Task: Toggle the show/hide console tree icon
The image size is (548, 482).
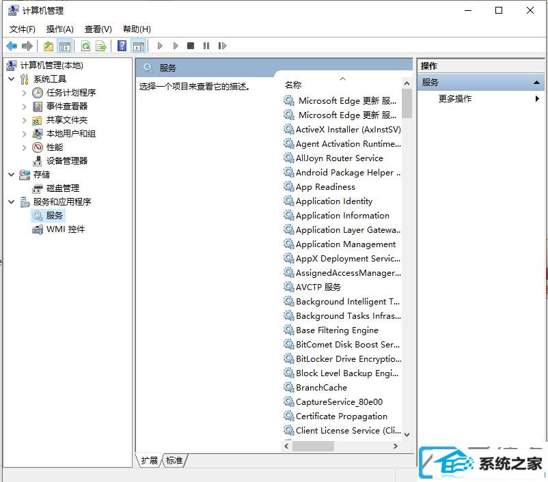Action: click(65, 46)
